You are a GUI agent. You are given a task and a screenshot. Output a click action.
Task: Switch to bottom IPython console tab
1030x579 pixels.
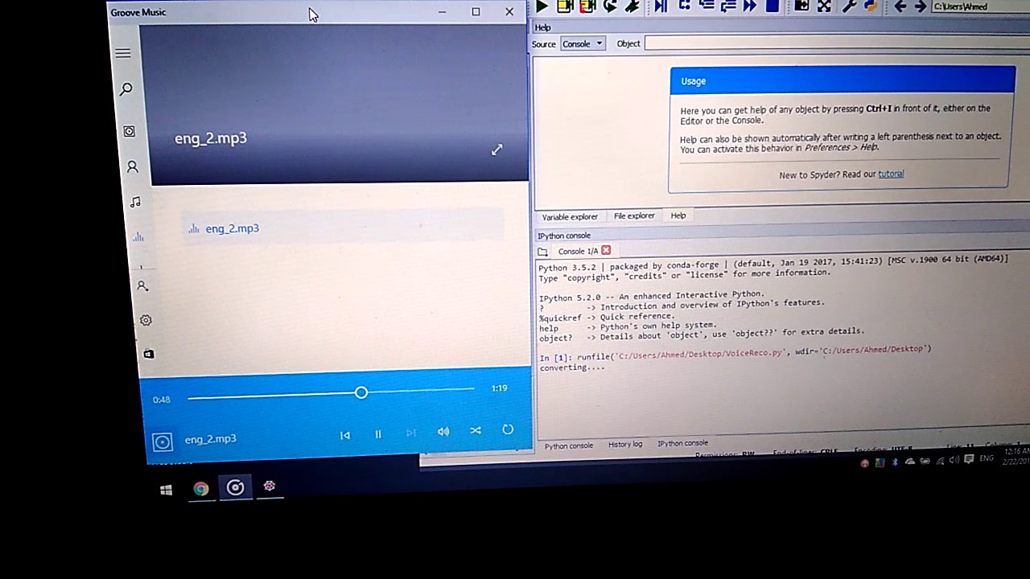(682, 443)
